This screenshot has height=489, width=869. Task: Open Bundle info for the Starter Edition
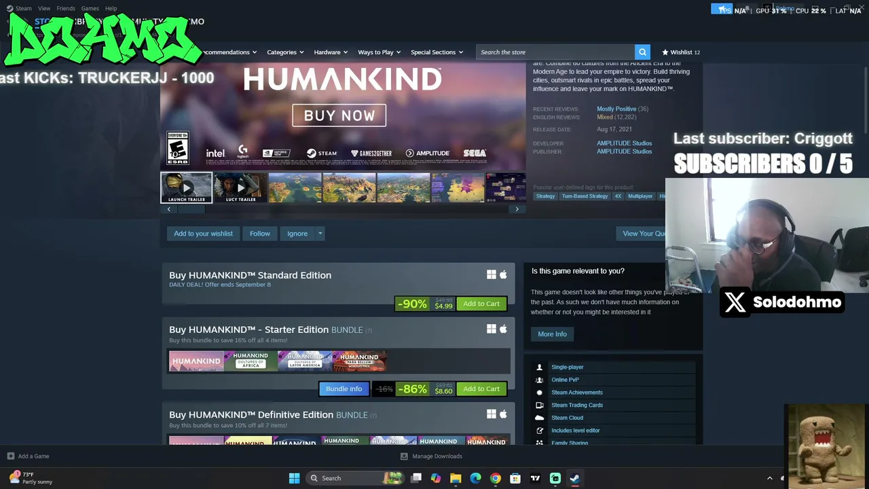tap(344, 389)
